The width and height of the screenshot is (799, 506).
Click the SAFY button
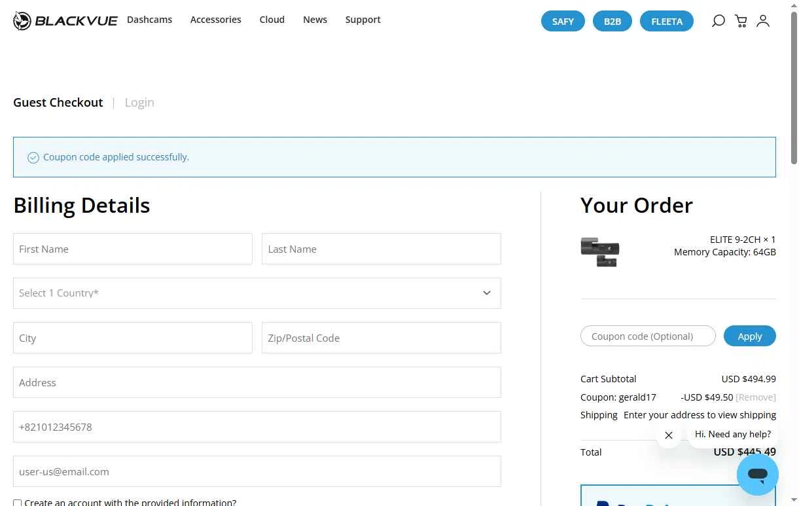click(563, 21)
